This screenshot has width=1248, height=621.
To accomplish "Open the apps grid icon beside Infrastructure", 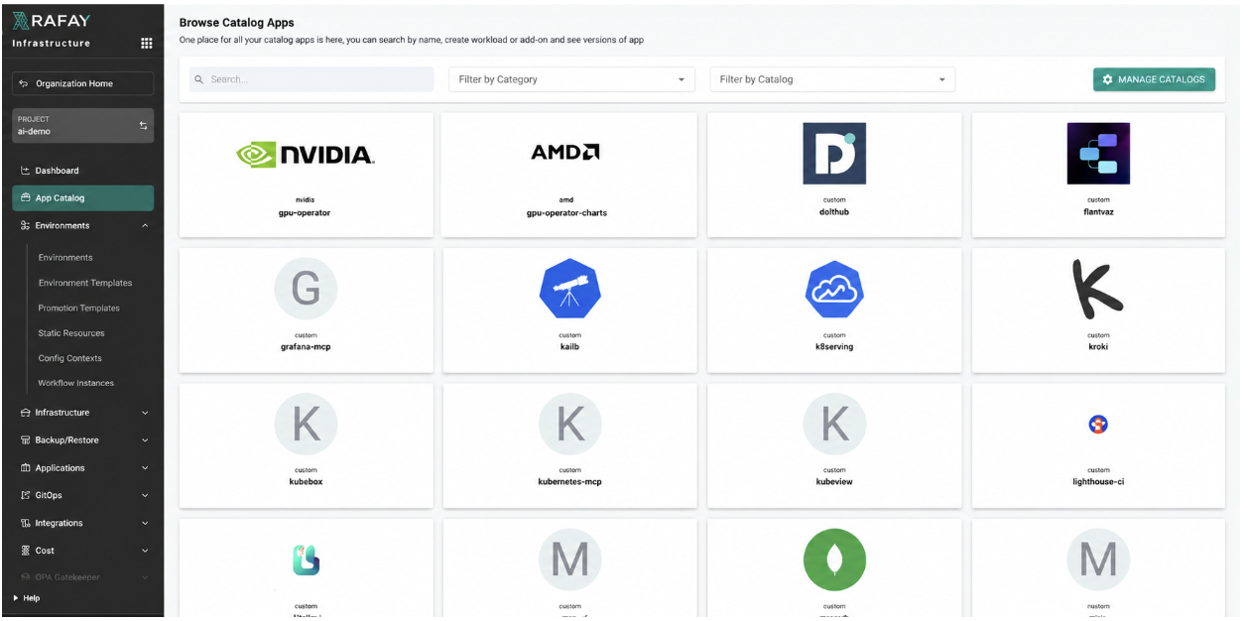I will [146, 43].
